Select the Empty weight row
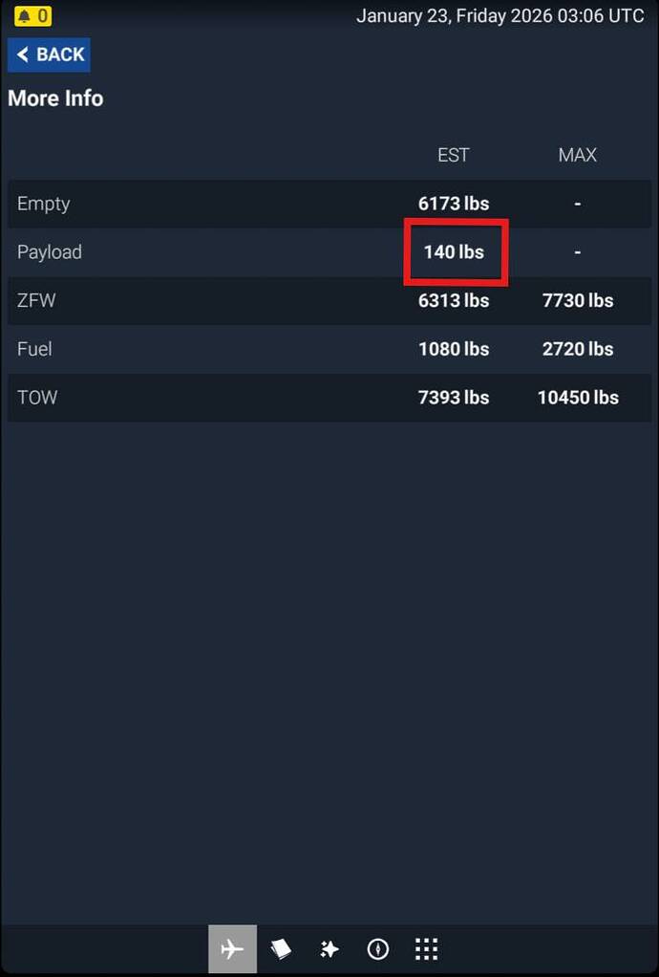The width and height of the screenshot is (659, 977). pyautogui.click(x=329, y=204)
